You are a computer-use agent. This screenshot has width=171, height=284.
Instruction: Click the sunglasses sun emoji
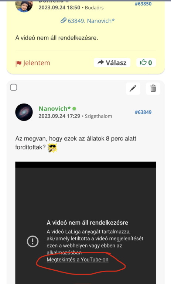(x=52, y=148)
